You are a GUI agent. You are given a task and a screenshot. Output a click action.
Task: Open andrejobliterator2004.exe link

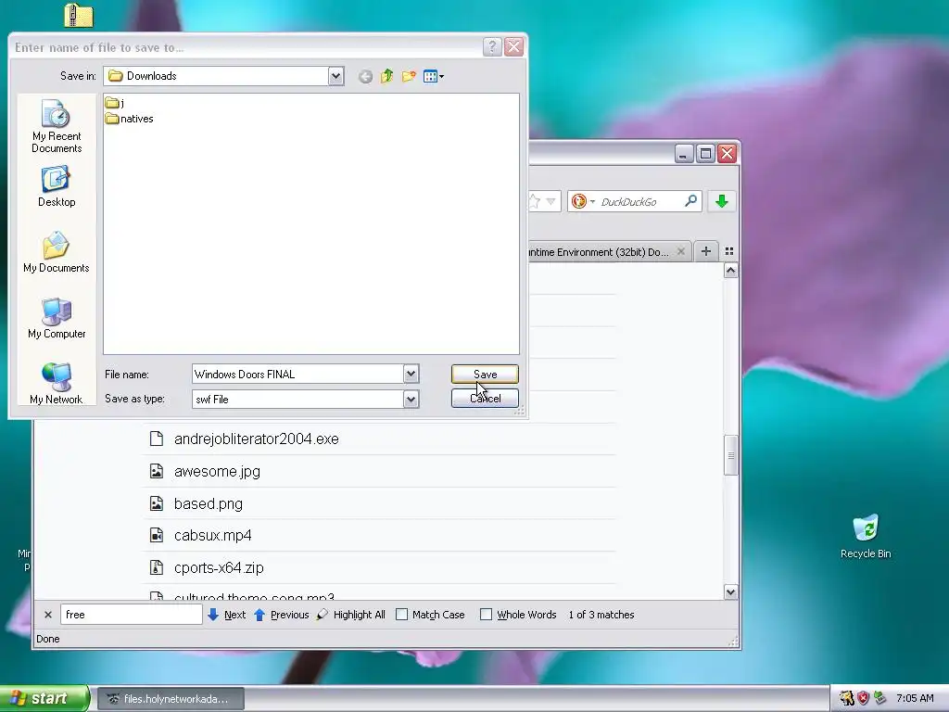256,439
